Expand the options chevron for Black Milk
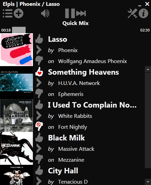 (39, 148)
